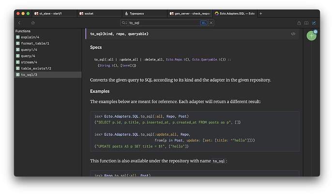
Task: Click the UPDATE posts AS p result line
Action: click(141, 147)
